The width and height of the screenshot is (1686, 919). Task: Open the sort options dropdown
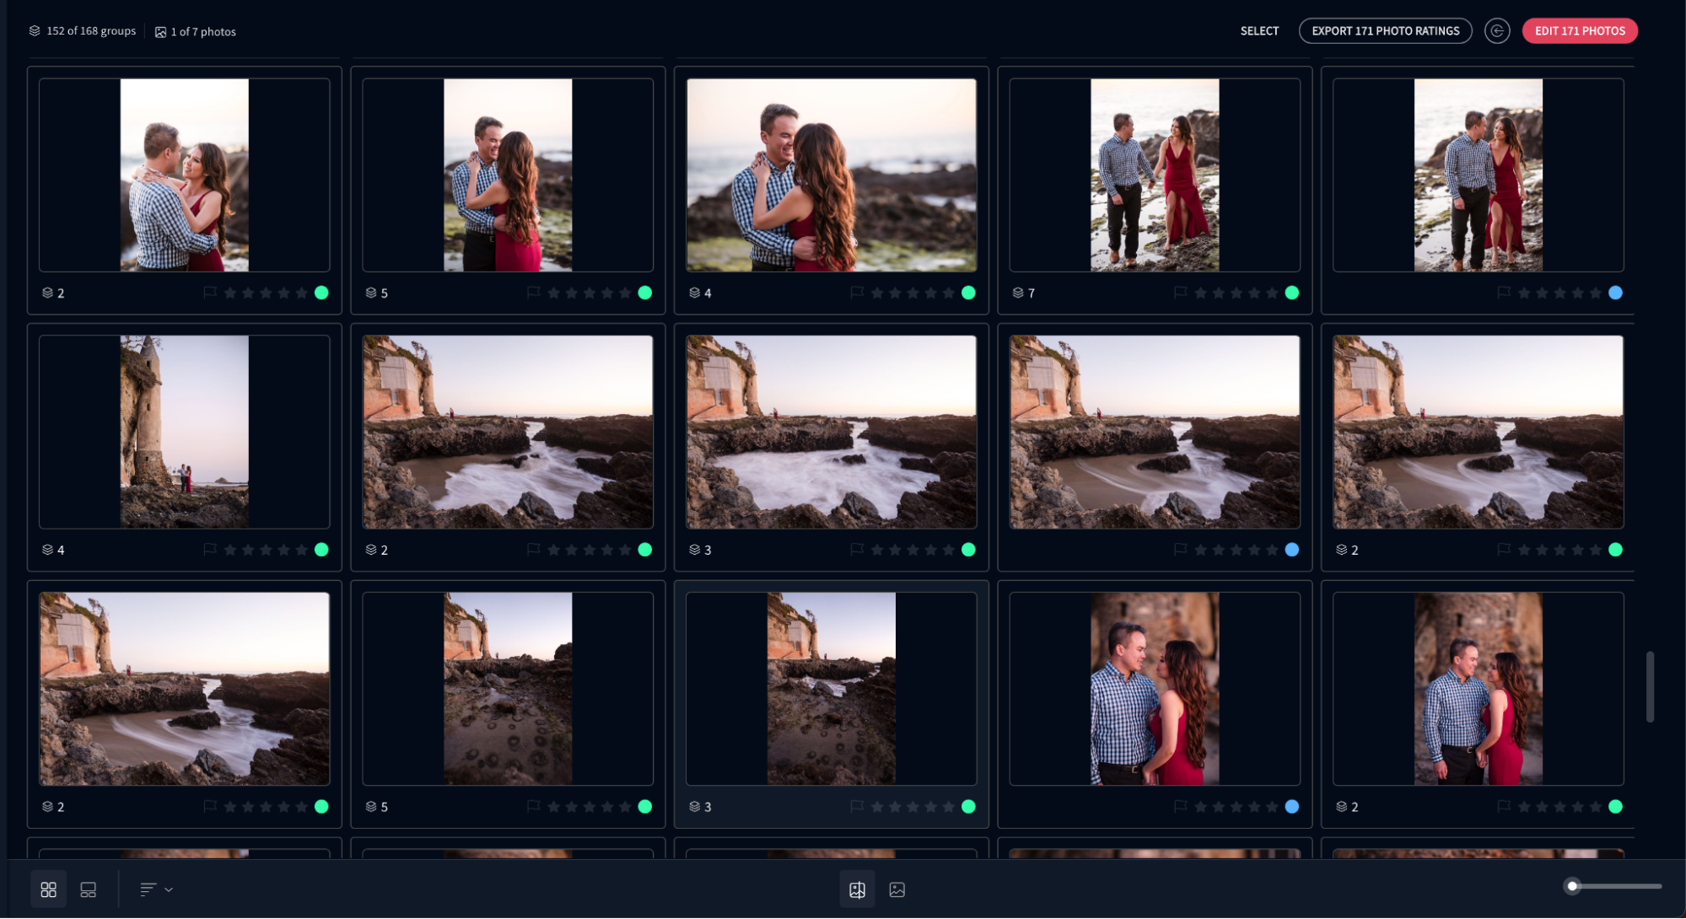click(155, 889)
